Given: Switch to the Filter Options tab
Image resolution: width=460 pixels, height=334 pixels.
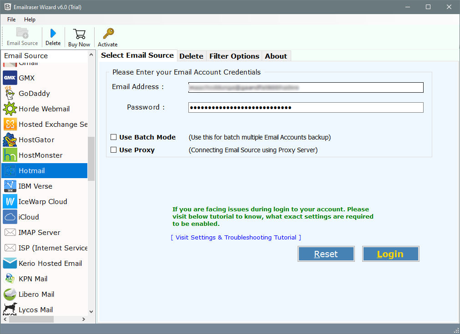Looking at the screenshot, I should tap(234, 56).
